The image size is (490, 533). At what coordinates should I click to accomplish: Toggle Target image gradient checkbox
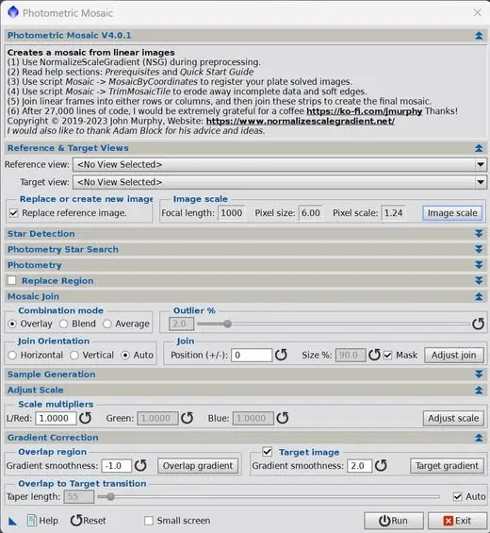point(268,452)
